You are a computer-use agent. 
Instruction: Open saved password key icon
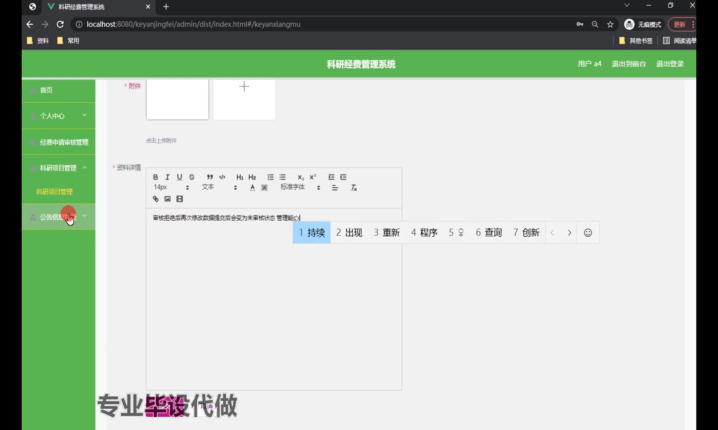coord(579,24)
